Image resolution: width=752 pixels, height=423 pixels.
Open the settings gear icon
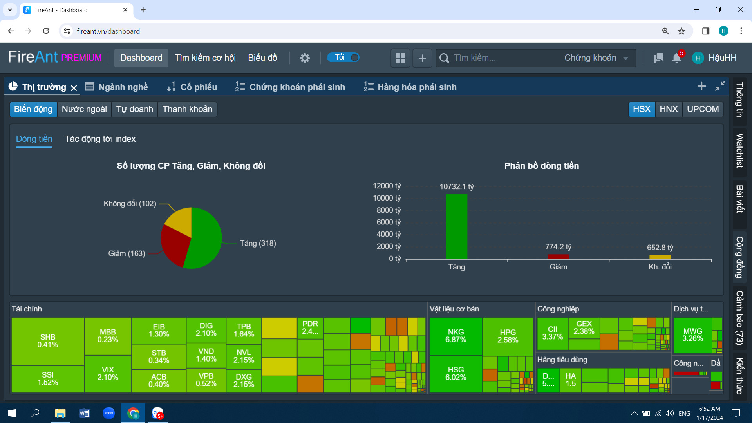[305, 58]
